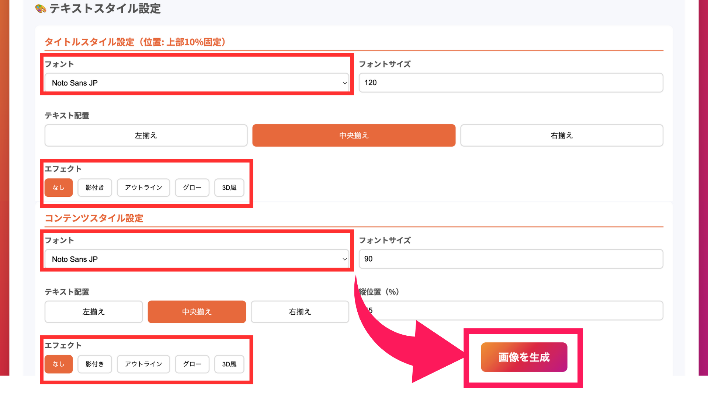Viewport: 708px width, 398px height.
Task: Choose title effect 3D風
Action: [229, 188]
